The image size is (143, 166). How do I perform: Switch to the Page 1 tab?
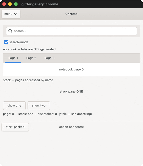pos(13,58)
